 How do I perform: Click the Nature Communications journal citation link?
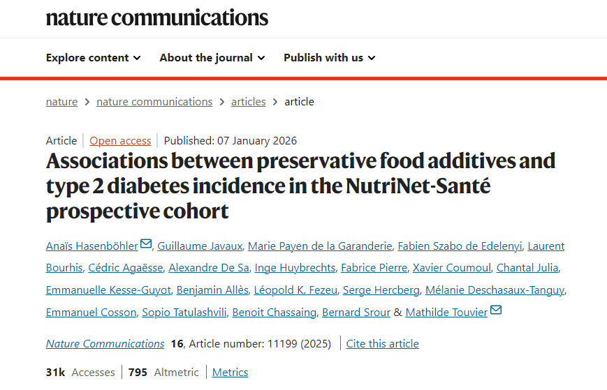pyautogui.click(x=105, y=344)
